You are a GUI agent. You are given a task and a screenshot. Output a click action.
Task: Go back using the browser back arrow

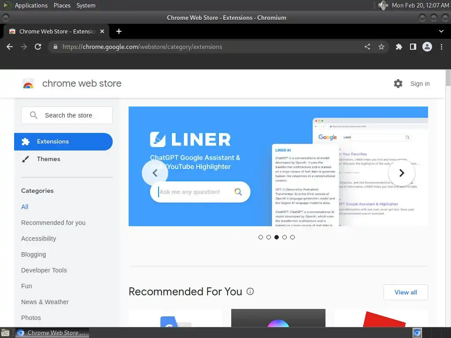click(10, 47)
